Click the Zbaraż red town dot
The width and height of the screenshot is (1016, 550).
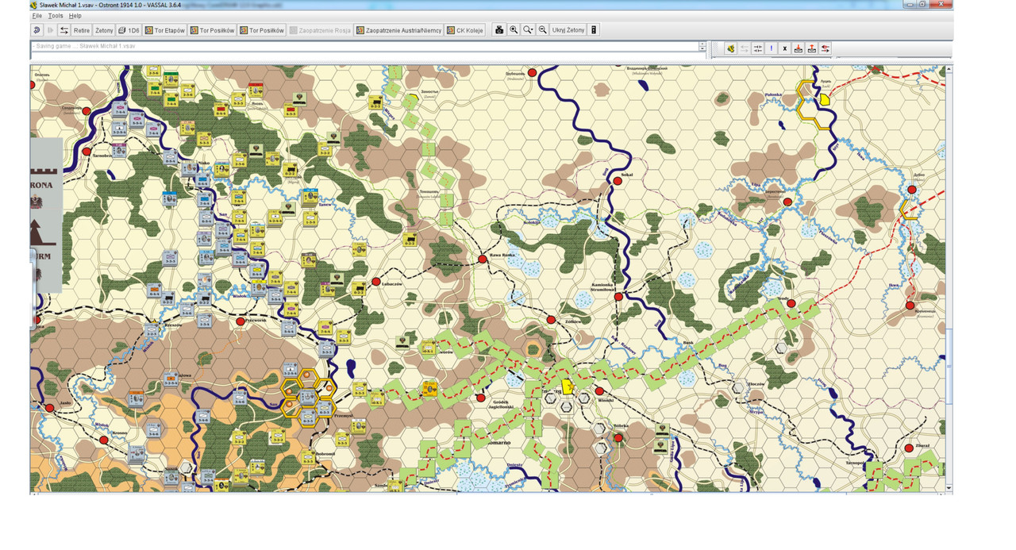tap(909, 448)
